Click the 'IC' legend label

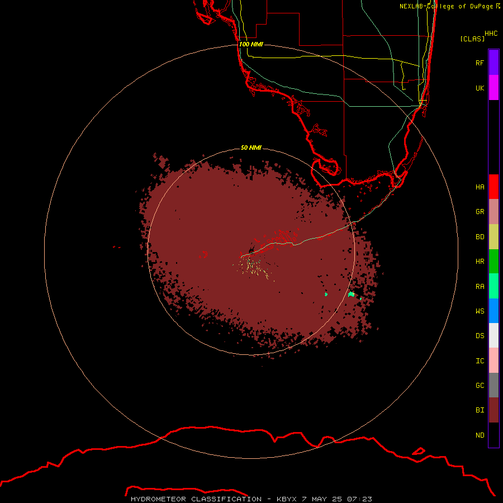[x=480, y=361]
